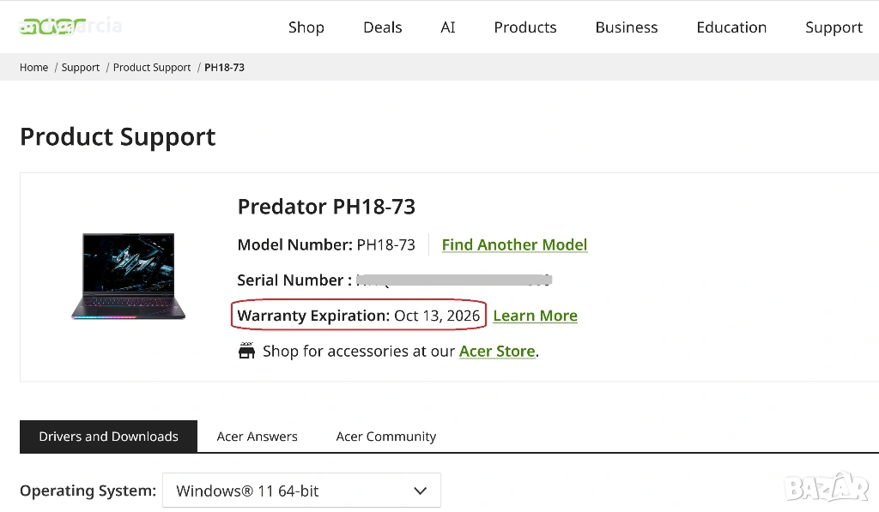
Task: Click the Find Another Model link
Action: [x=514, y=244]
